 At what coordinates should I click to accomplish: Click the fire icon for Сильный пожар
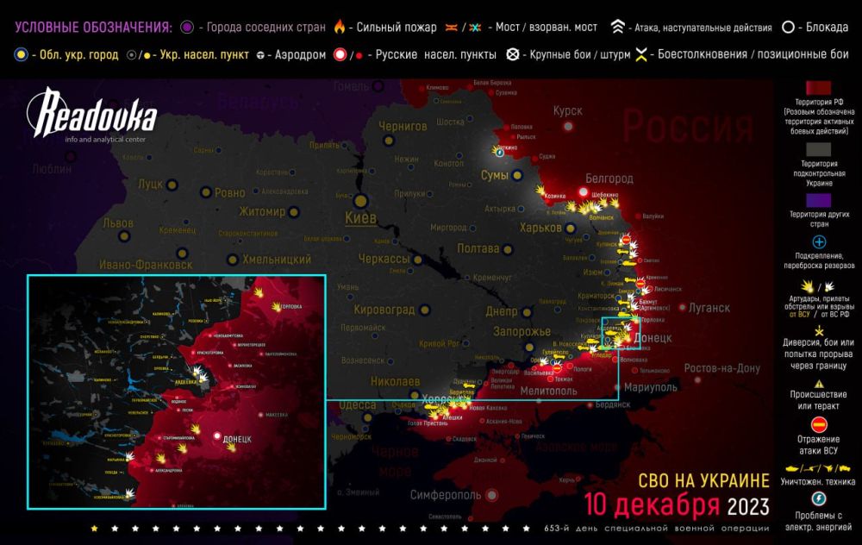340,27
